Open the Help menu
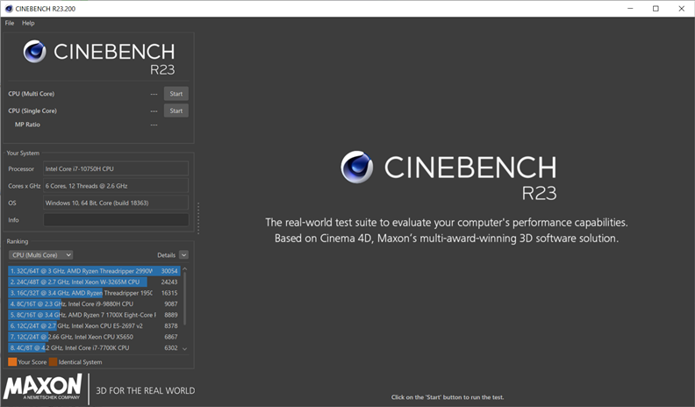The image size is (695, 407). [x=28, y=23]
